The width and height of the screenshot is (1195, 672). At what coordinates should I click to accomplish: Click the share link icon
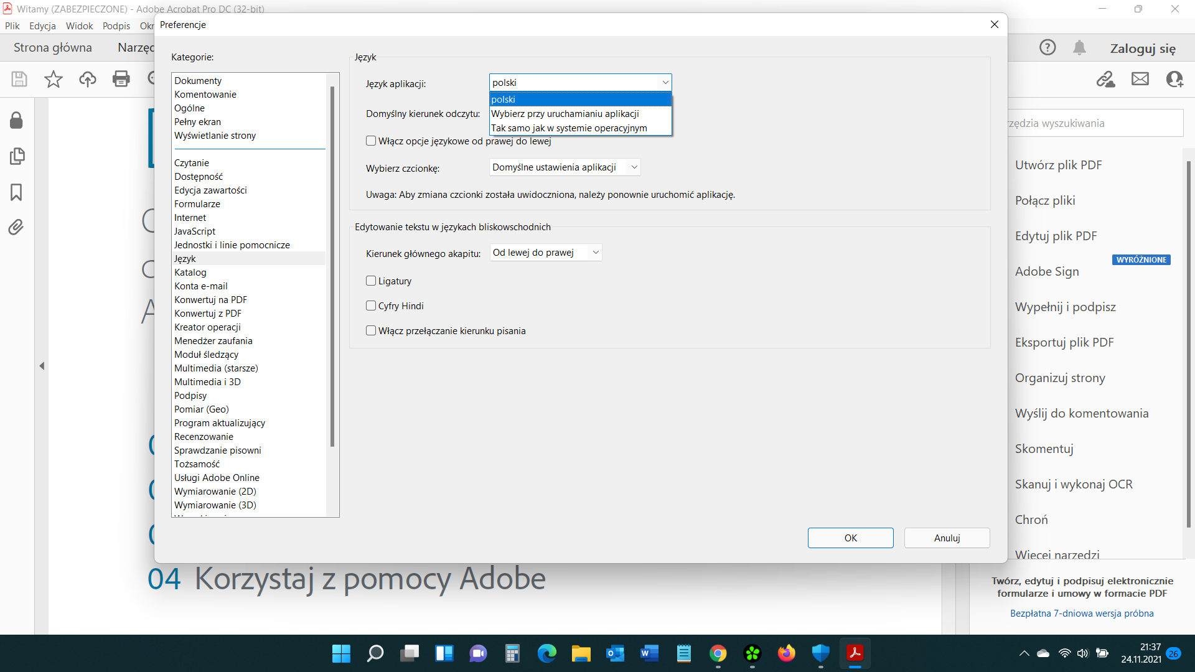tap(1106, 79)
